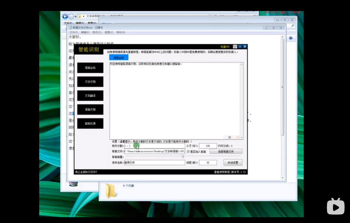Go back with the Explorer back arrow
350x223 pixels.
coord(65,17)
